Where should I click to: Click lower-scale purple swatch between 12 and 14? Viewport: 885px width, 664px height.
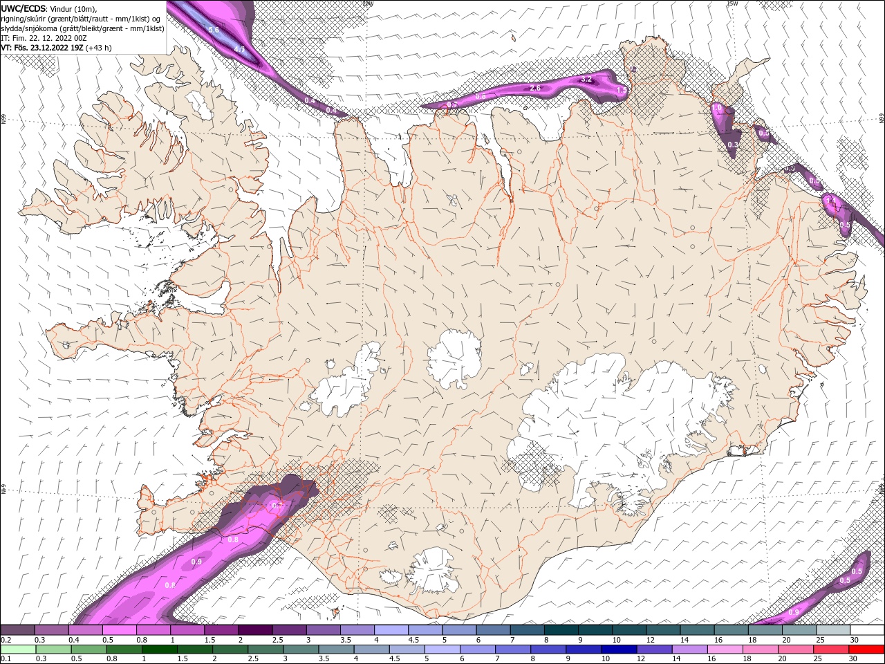point(655,649)
